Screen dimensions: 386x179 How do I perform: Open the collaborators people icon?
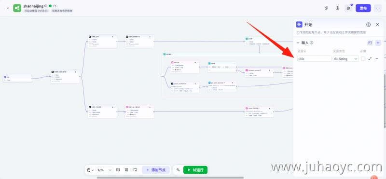click(348, 8)
